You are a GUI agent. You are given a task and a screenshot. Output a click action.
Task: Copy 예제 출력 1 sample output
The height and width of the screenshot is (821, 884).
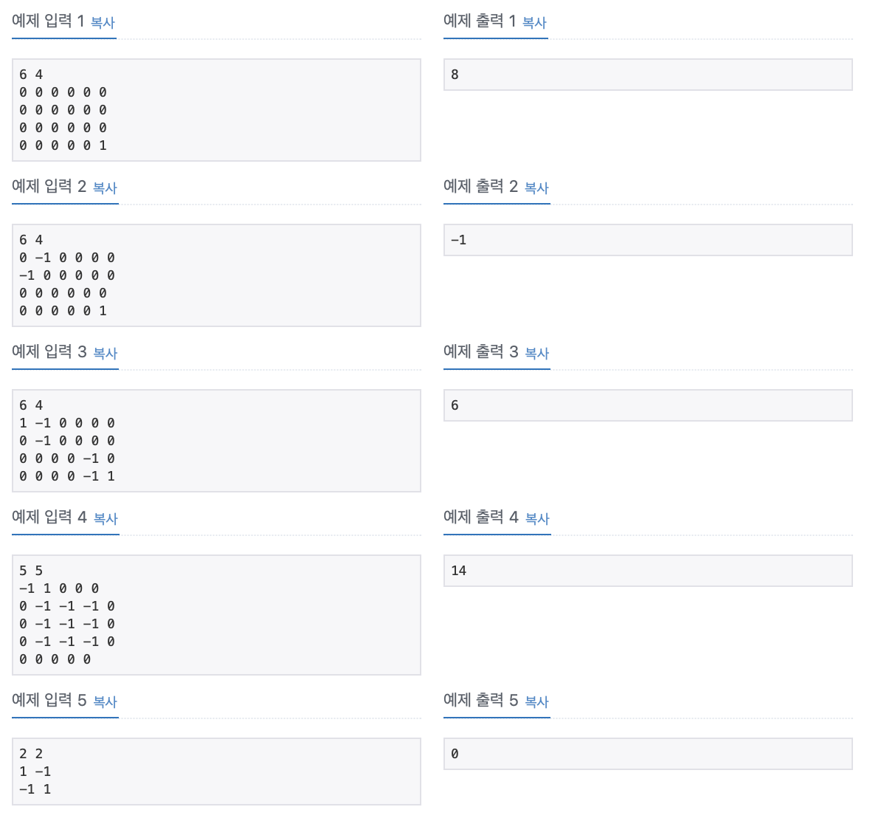click(533, 23)
